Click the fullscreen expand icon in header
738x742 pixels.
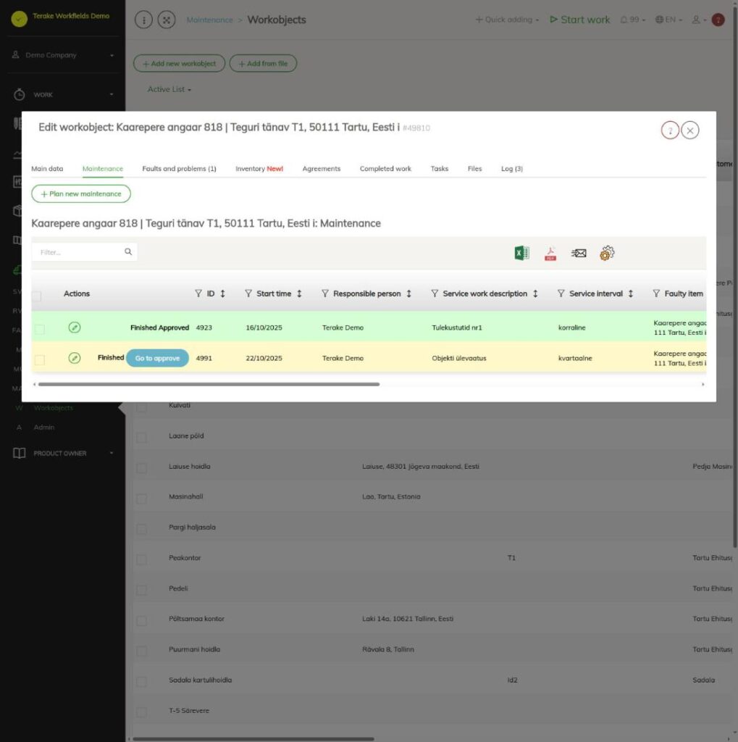[167, 20]
